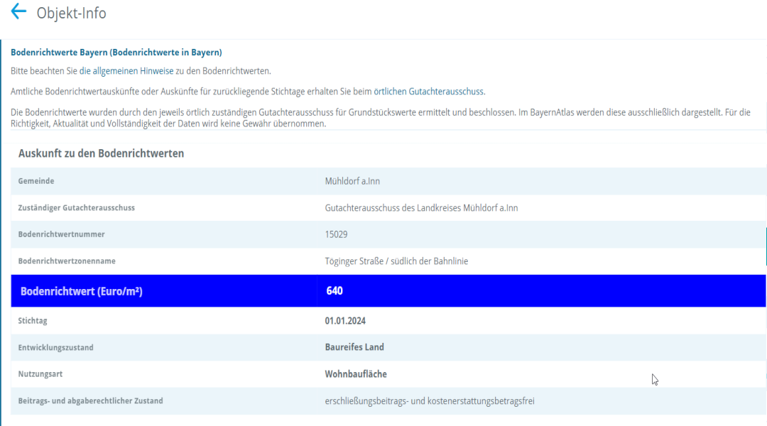
Task: Select the Bodenrichtwertnummer value 15029
Action: (x=336, y=234)
